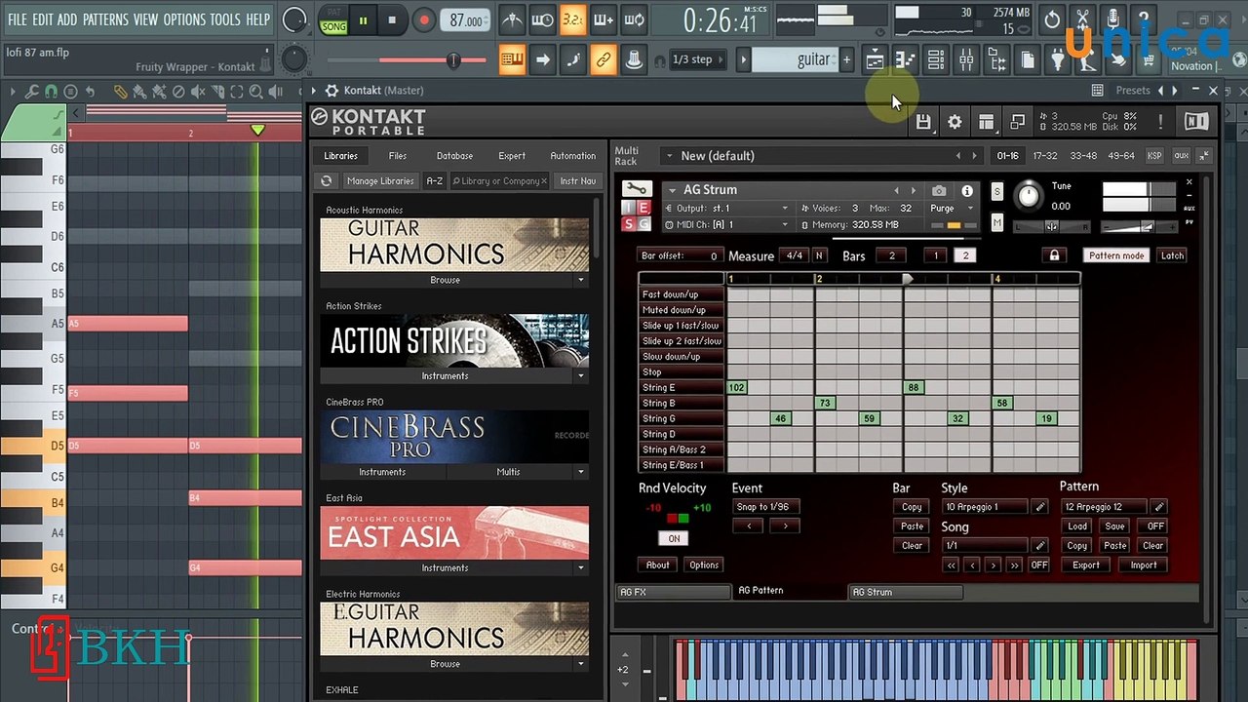Open the MIDI Ch [A] 1 dropdown
This screenshot has width=1248, height=702.
(725, 225)
